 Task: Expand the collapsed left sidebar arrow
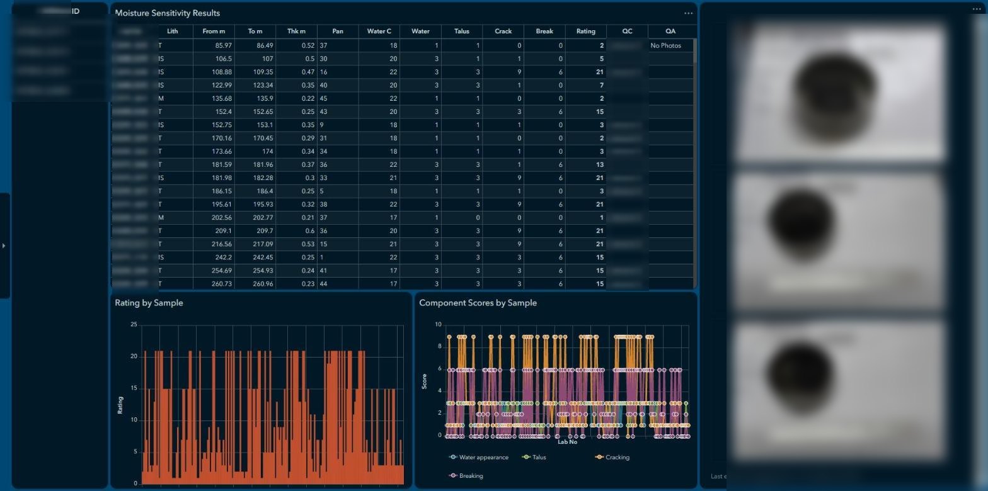point(4,245)
